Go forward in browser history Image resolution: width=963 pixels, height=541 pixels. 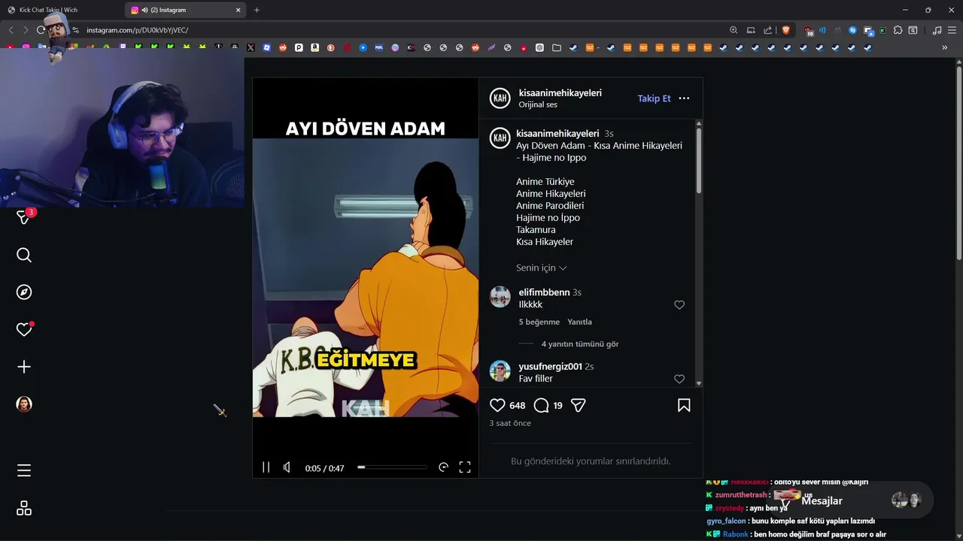point(26,30)
